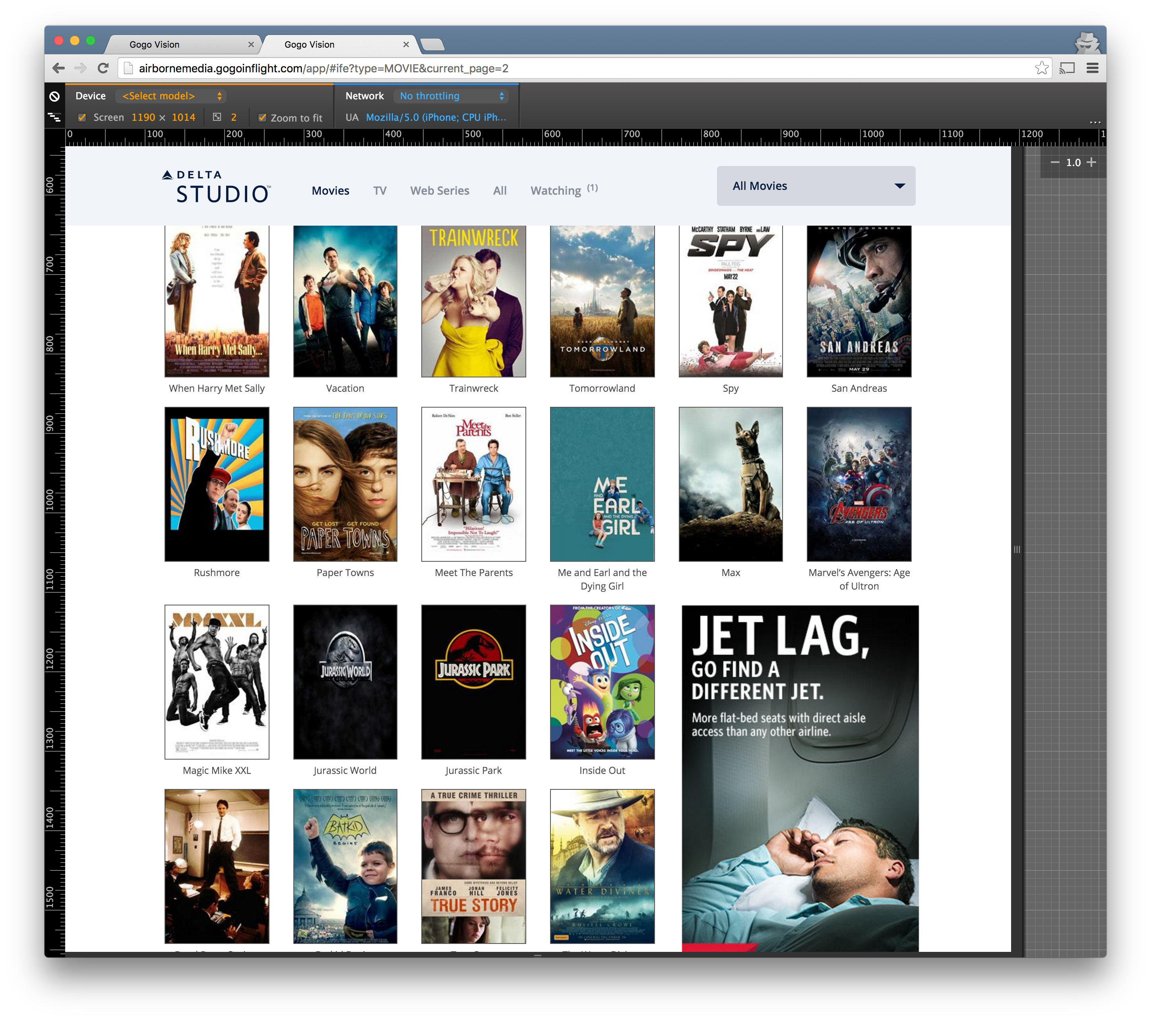Click the Paper Towns title text

click(345, 572)
